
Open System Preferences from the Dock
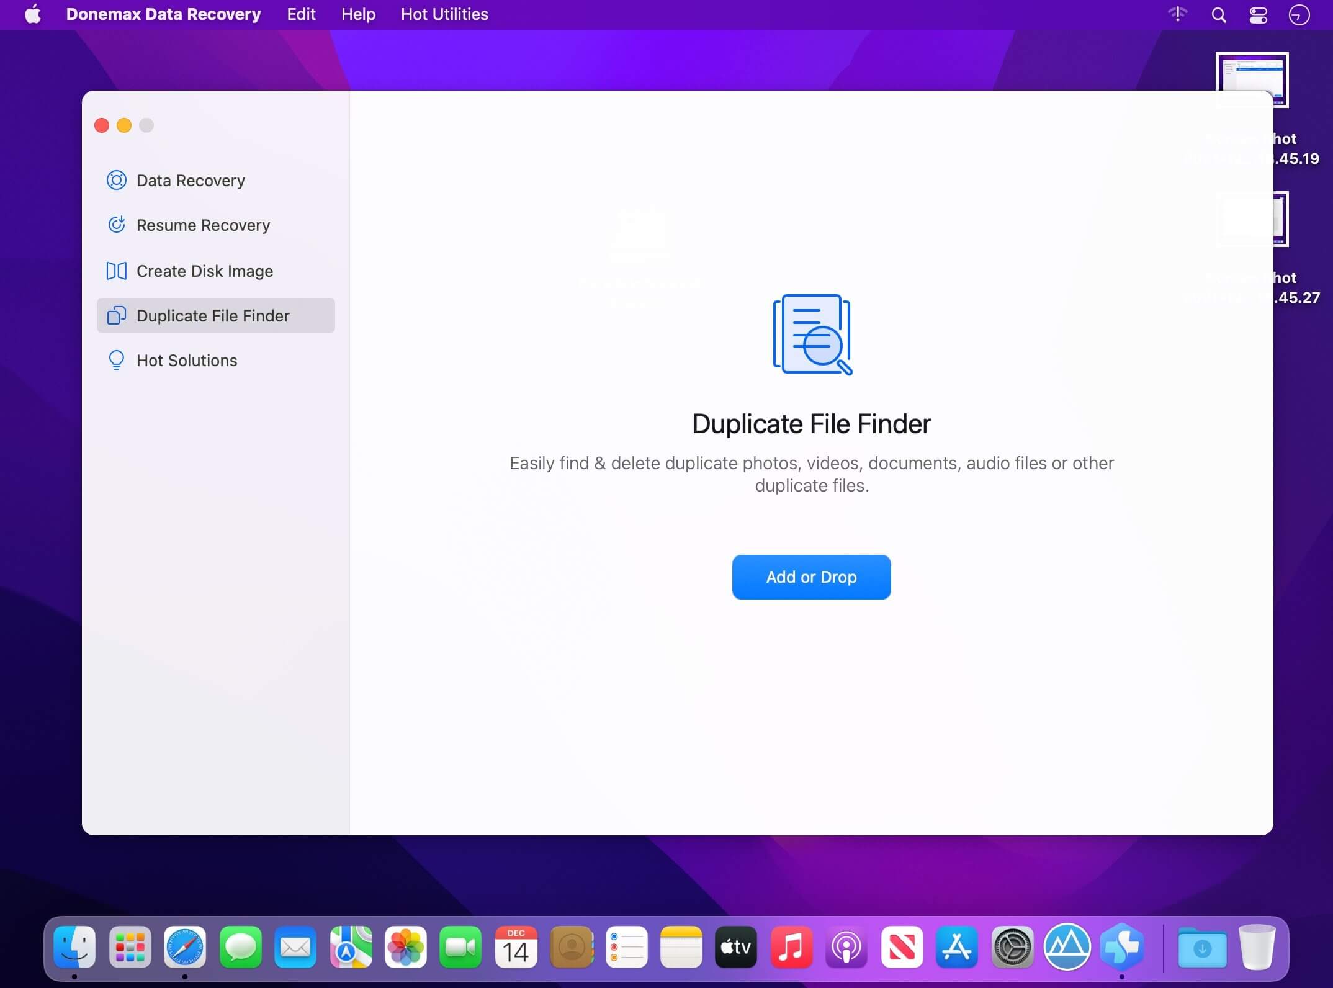point(1012,947)
